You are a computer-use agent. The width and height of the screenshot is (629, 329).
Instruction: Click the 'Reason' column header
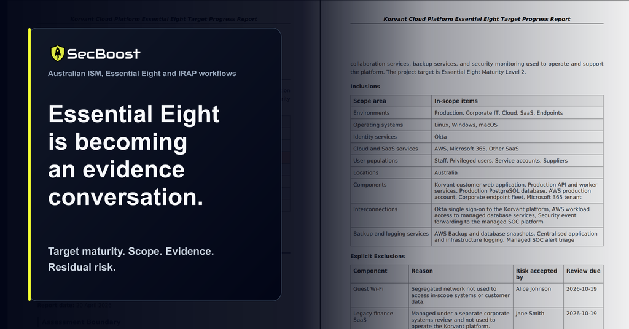[461, 274]
